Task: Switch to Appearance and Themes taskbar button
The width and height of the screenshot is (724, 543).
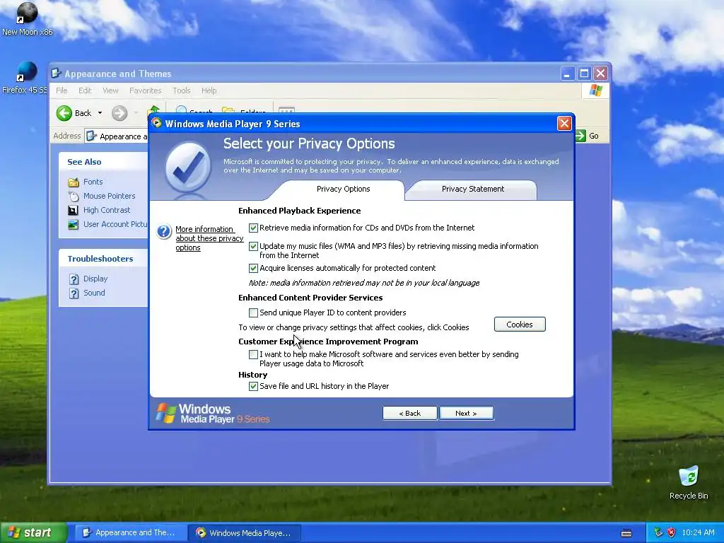Action: pyautogui.click(x=129, y=533)
